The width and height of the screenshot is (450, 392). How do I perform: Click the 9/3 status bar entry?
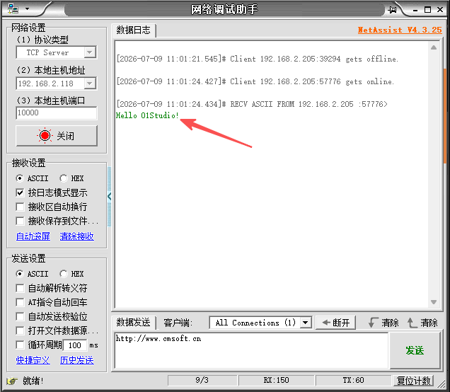click(202, 381)
